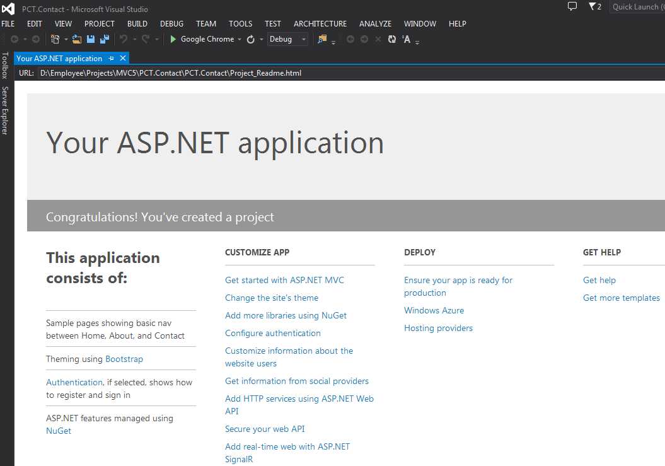665x466 pixels.
Task: Pin the Your ASP.NET application tab
Action: 111,58
